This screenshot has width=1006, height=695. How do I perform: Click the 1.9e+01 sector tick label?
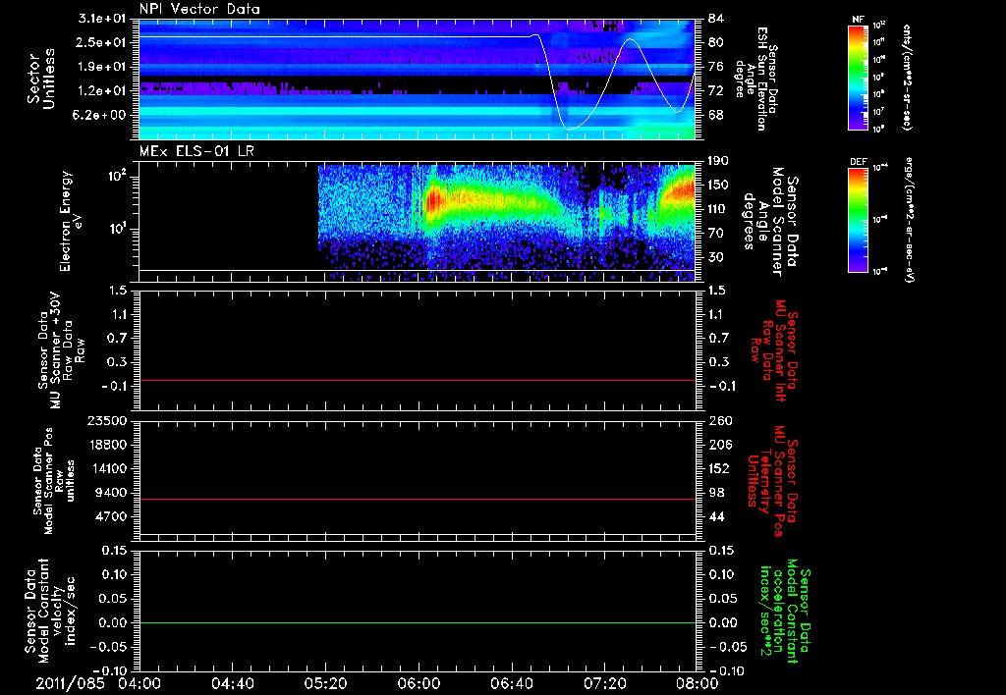101,67
